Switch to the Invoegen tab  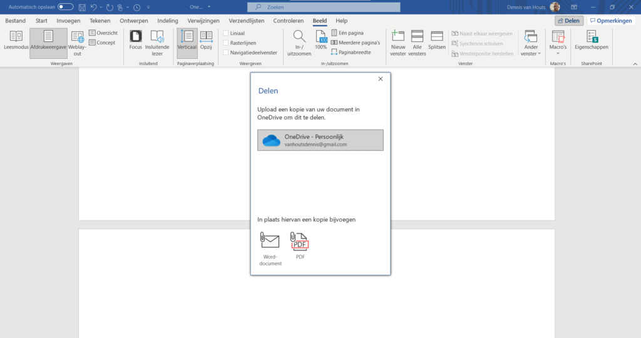(68, 21)
